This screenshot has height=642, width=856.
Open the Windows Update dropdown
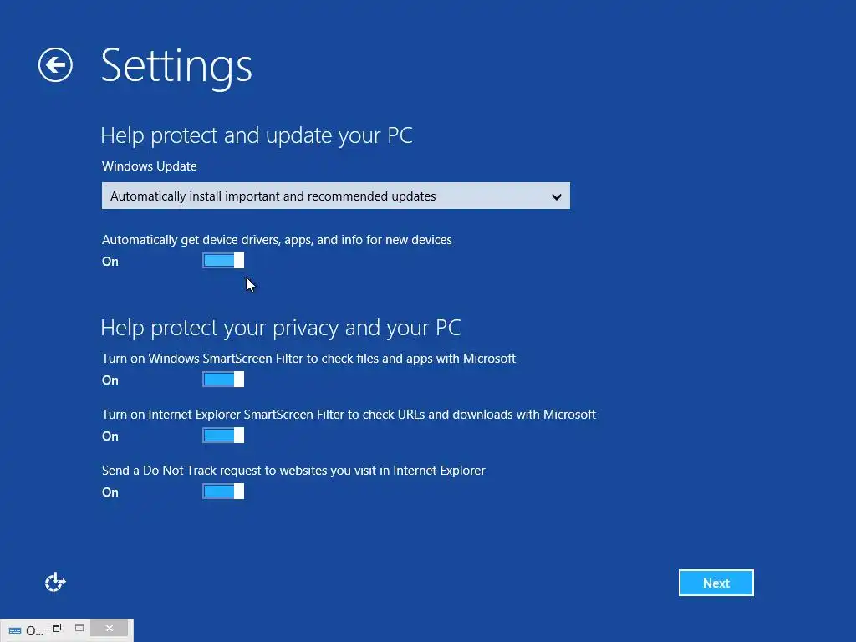pyautogui.click(x=336, y=196)
